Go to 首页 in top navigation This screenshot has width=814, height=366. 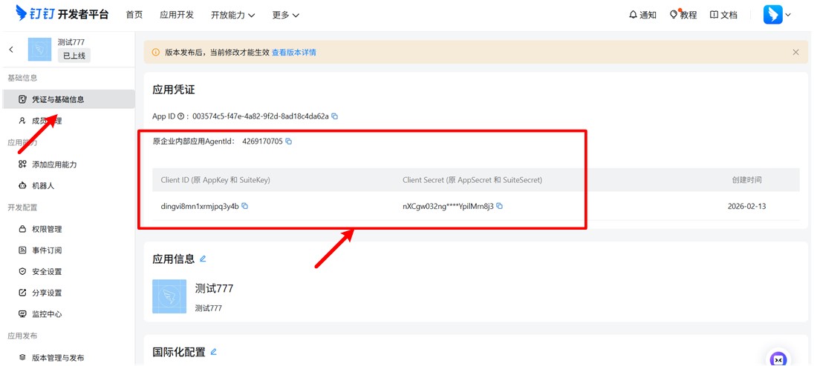pyautogui.click(x=134, y=15)
